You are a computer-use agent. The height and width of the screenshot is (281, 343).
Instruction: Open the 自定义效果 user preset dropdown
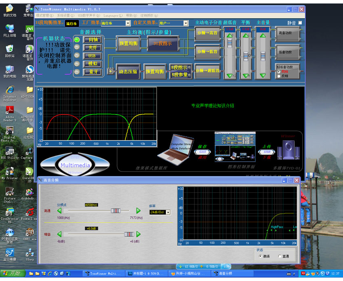(186, 23)
